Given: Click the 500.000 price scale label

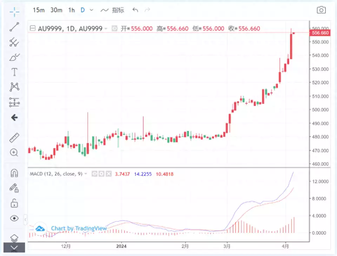Looking at the screenshot, I should 320,110.
